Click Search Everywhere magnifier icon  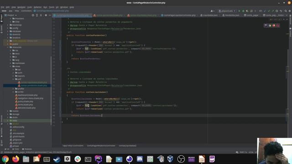[286, 11]
